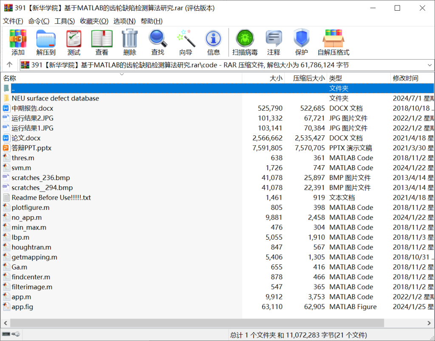The height and width of the screenshot is (341, 435).
Task: Click the 文本文档 type cell for Readme
Action: click(342, 198)
